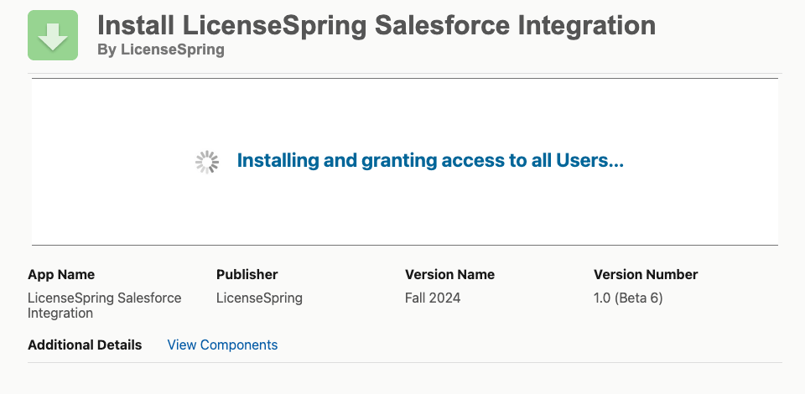Viewport: 805px width, 394px height.
Task: Select the LicenseSpring publisher value
Action: click(259, 298)
